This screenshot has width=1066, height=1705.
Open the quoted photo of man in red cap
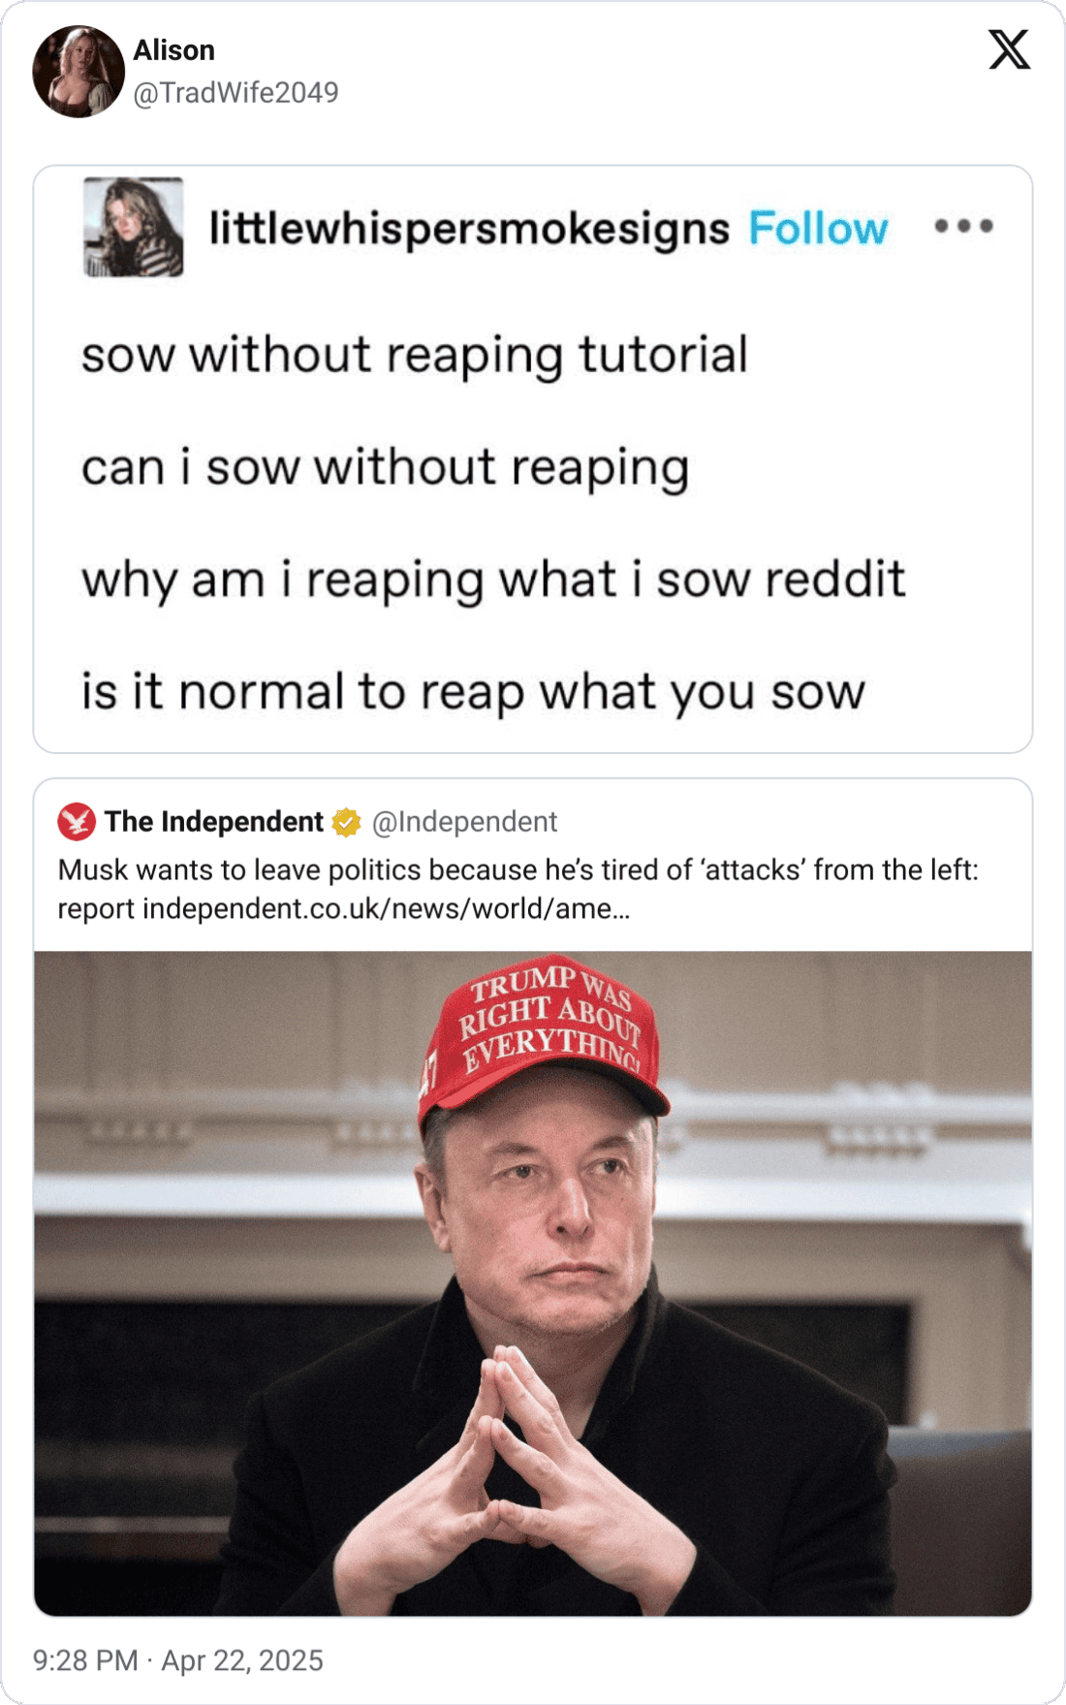pos(533,1283)
